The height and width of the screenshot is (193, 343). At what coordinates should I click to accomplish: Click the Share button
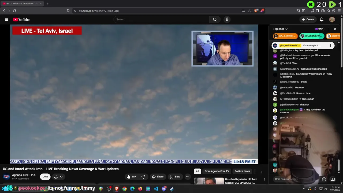pos(158,177)
